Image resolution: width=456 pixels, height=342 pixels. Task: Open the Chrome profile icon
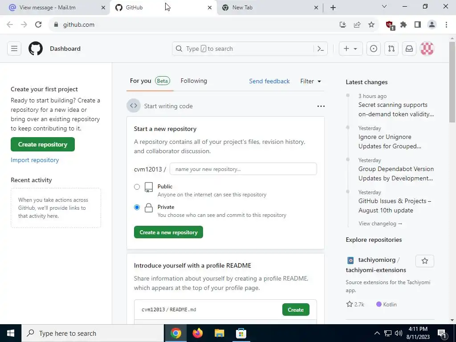pos(432,25)
